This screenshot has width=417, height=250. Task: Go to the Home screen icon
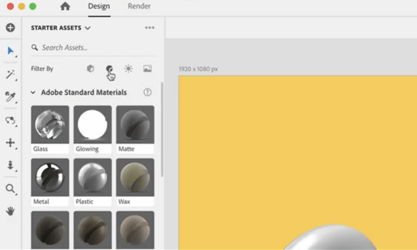tap(65, 6)
